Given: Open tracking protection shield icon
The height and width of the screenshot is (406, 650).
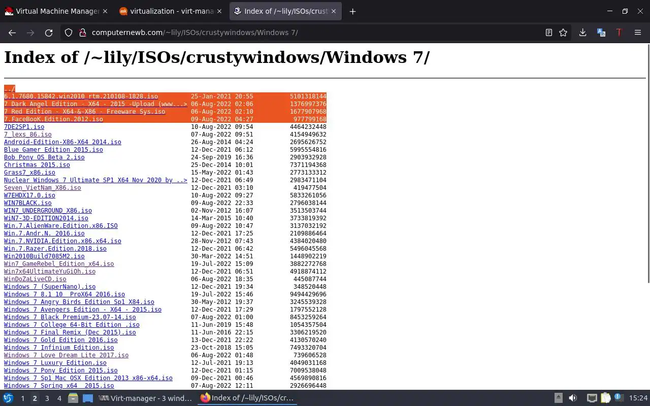Looking at the screenshot, I should [x=69, y=32].
